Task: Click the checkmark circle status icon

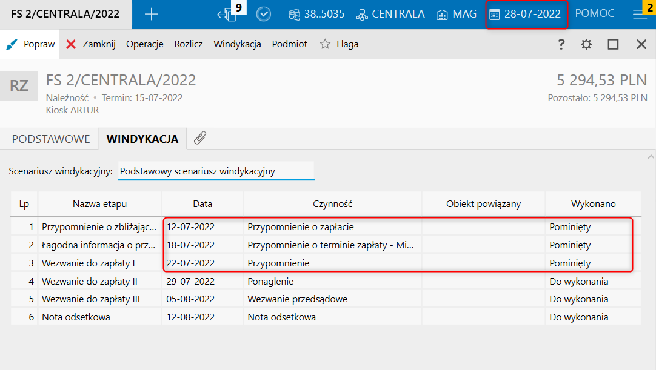Action: [264, 14]
